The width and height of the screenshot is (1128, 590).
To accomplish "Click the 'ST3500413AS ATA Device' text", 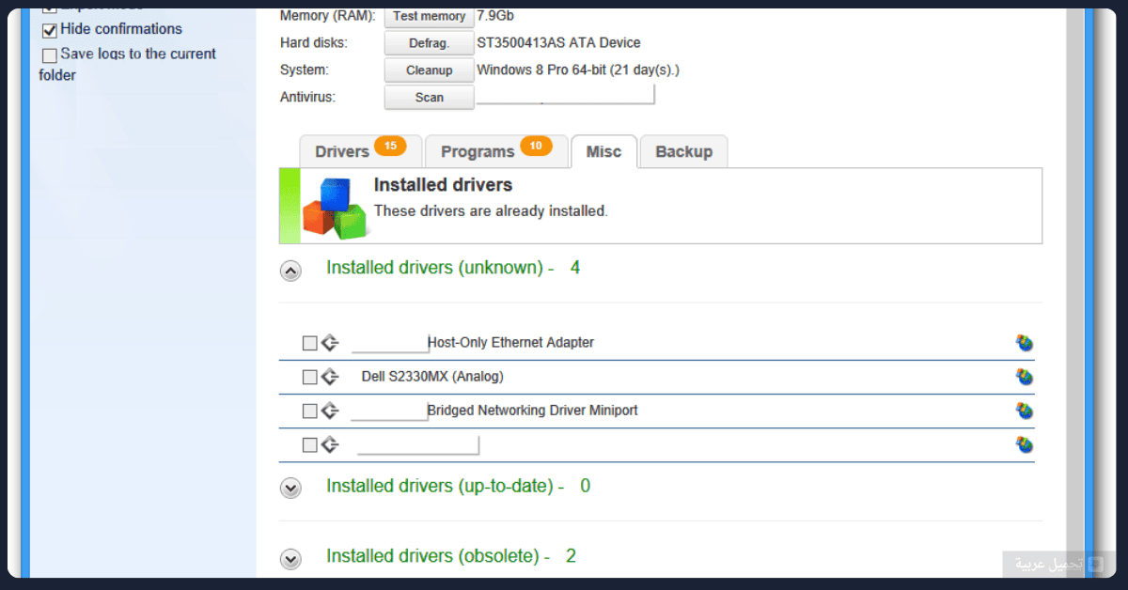I will pos(558,43).
